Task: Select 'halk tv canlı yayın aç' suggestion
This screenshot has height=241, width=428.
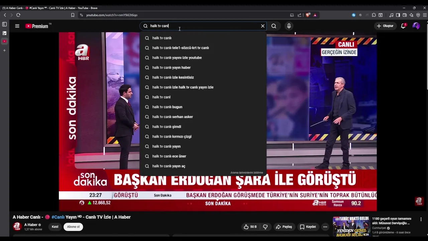Action: 203,166
